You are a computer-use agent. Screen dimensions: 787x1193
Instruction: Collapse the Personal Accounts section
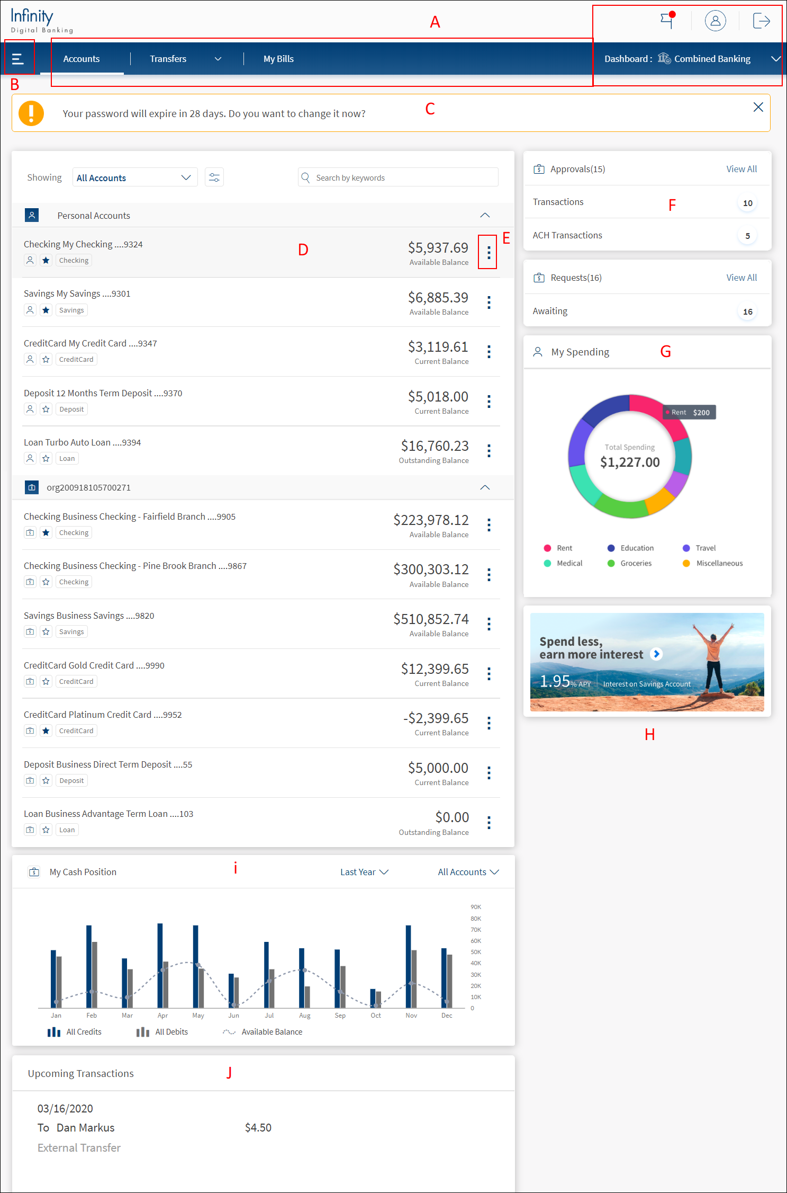click(484, 215)
